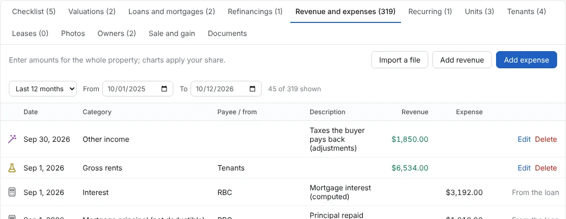Click the calculator icon on the Interest row

pos(12,192)
